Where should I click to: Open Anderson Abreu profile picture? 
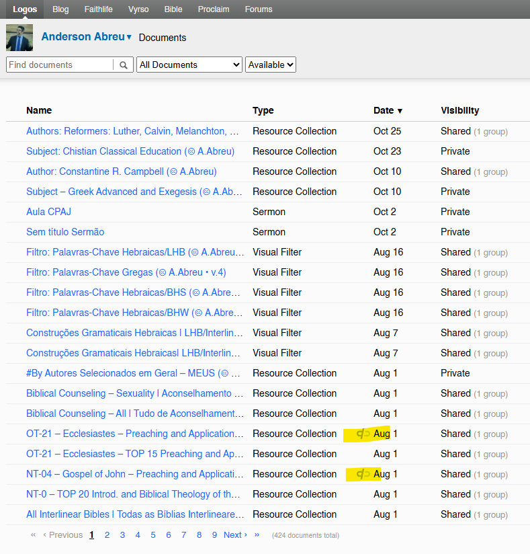pos(19,38)
